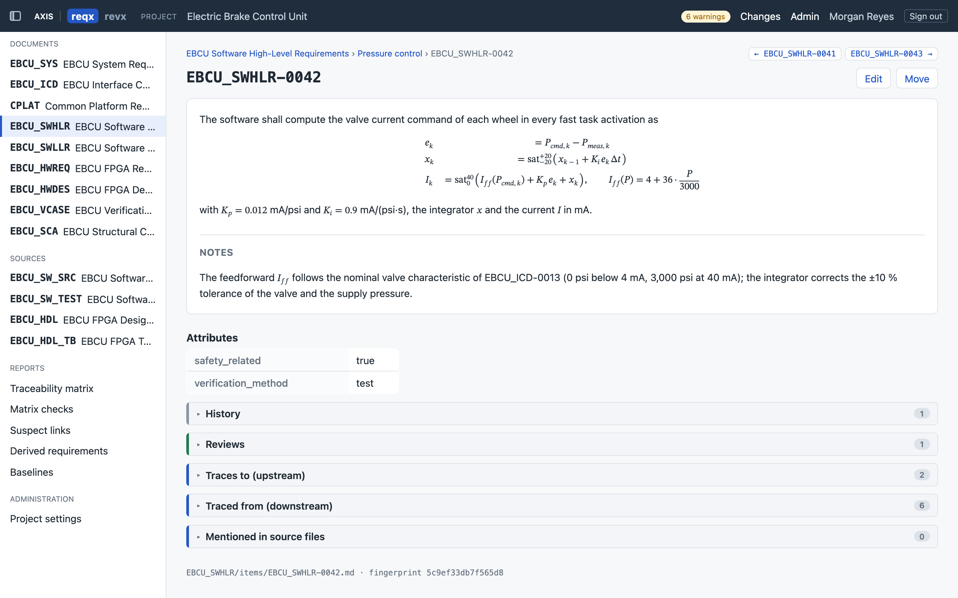Open EBCU_SCA Structural document

tap(83, 231)
